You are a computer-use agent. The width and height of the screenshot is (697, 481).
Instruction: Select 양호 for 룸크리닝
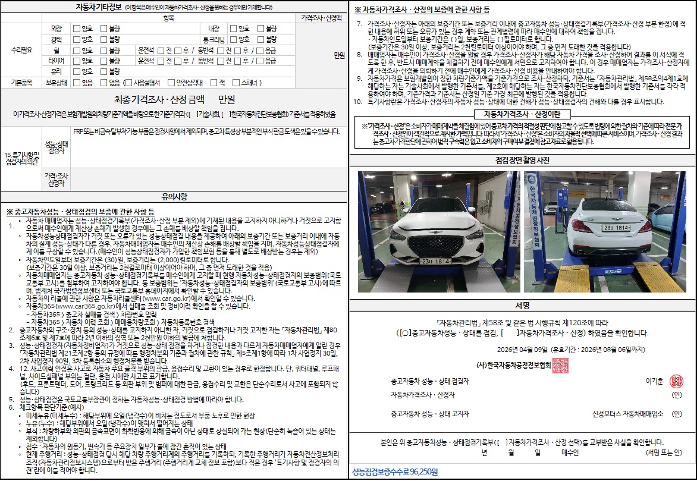pos(233,40)
